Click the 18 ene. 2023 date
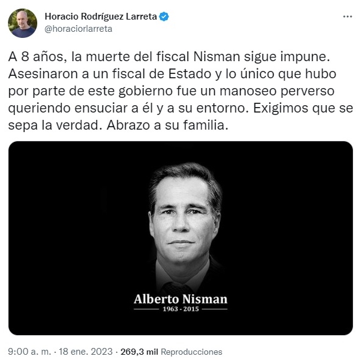Viewport: 362px width, 359px height. click(85, 352)
